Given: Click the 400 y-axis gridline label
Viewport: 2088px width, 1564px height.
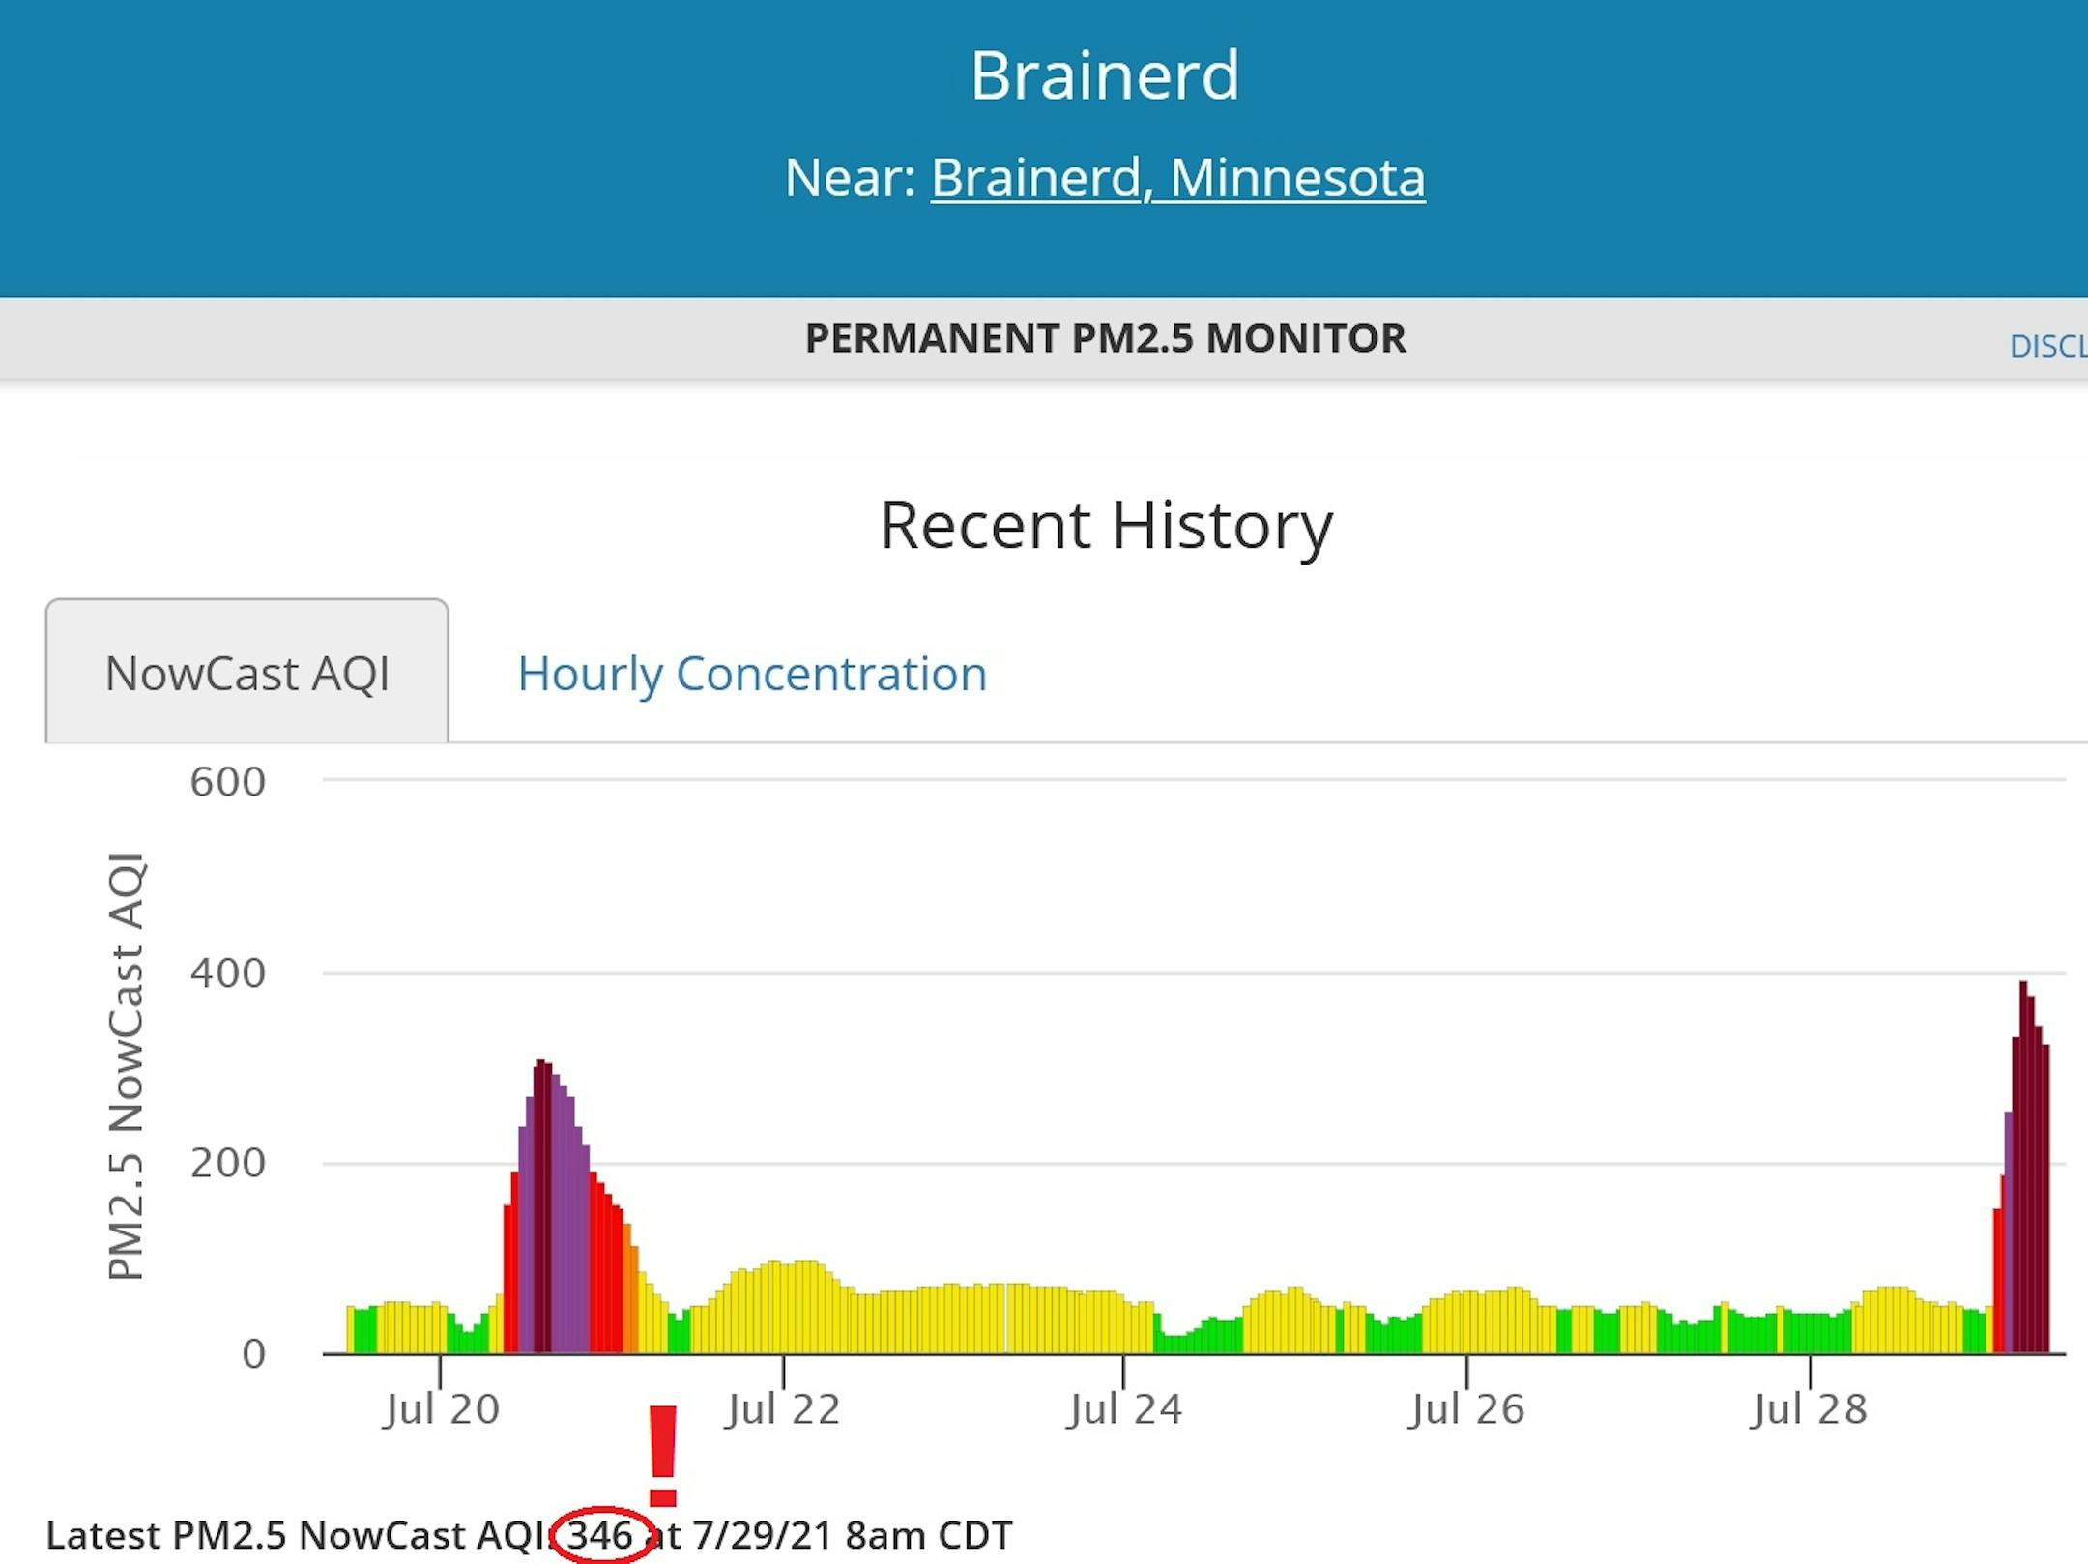Looking at the screenshot, I should (x=227, y=972).
